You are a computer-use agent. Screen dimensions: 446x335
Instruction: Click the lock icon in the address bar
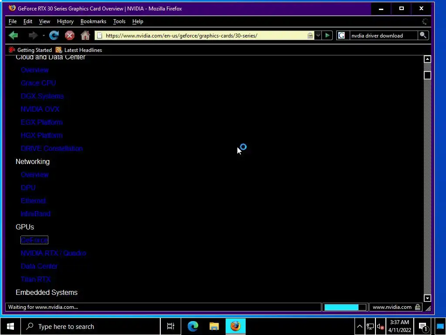point(310,36)
